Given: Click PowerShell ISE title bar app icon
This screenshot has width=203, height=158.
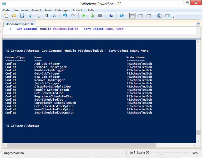Looking at the screenshot, I should pyautogui.click(x=4, y=4).
